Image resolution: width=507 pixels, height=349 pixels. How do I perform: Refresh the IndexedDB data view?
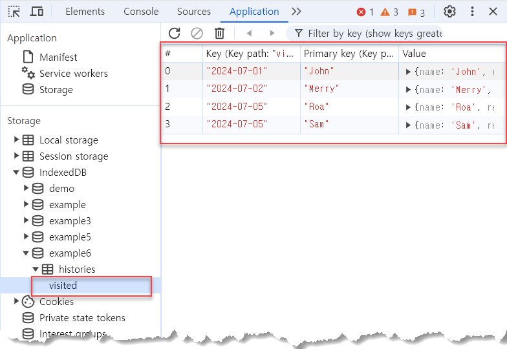174,33
